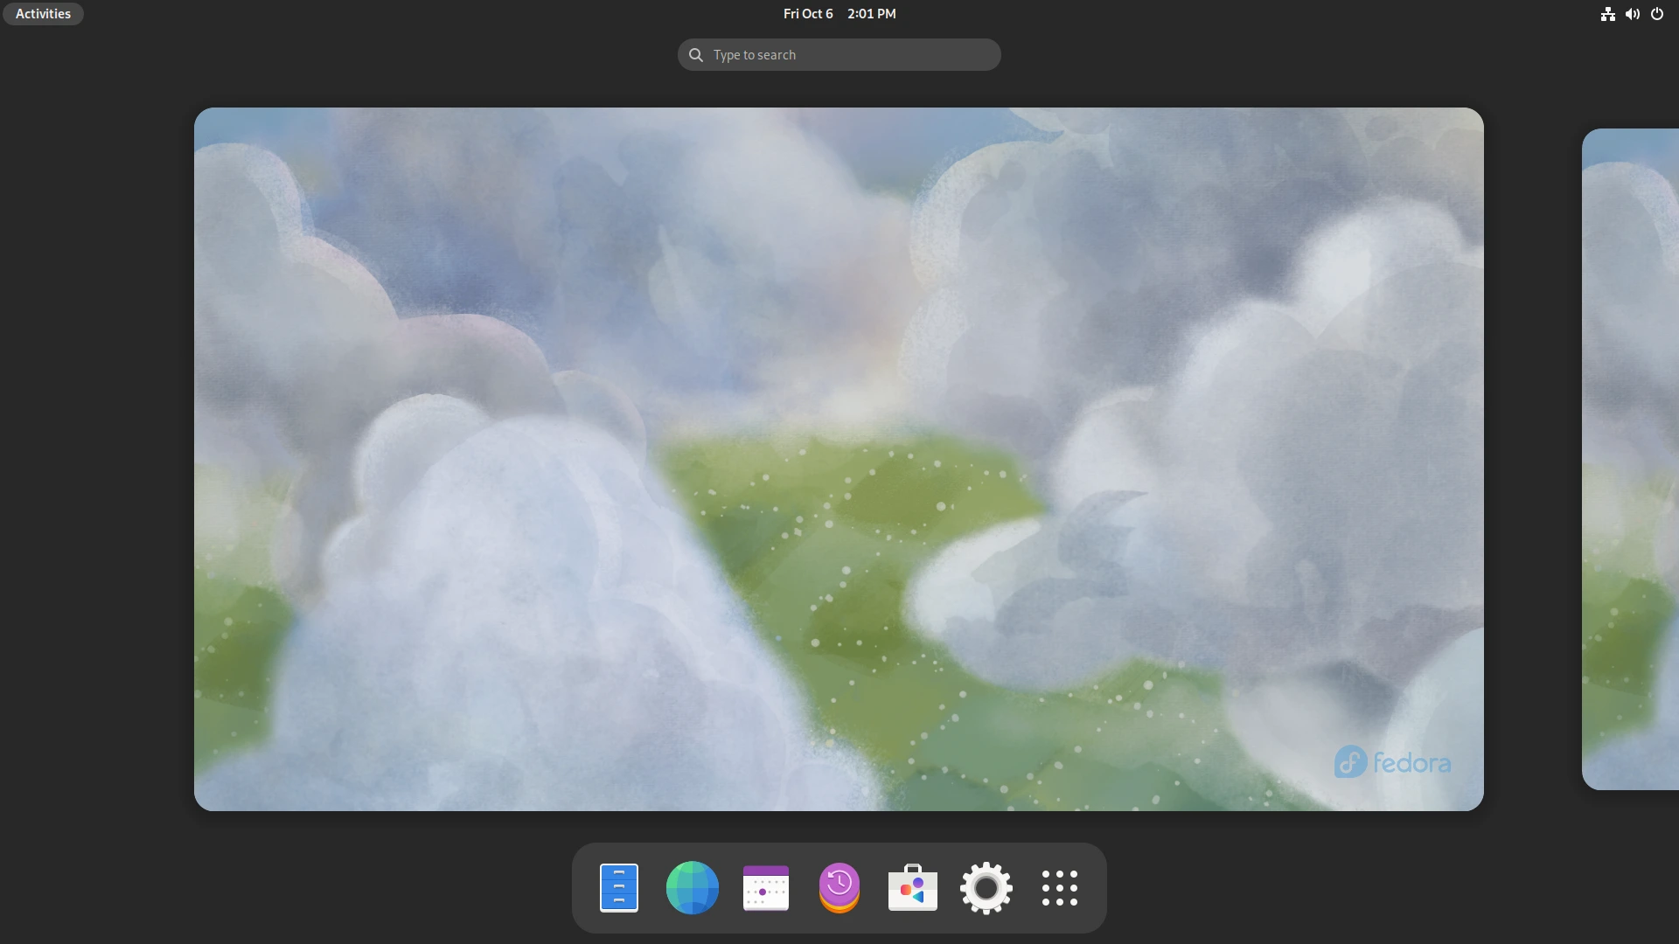
Task: Enable Activities overview mode
Action: (x=43, y=13)
